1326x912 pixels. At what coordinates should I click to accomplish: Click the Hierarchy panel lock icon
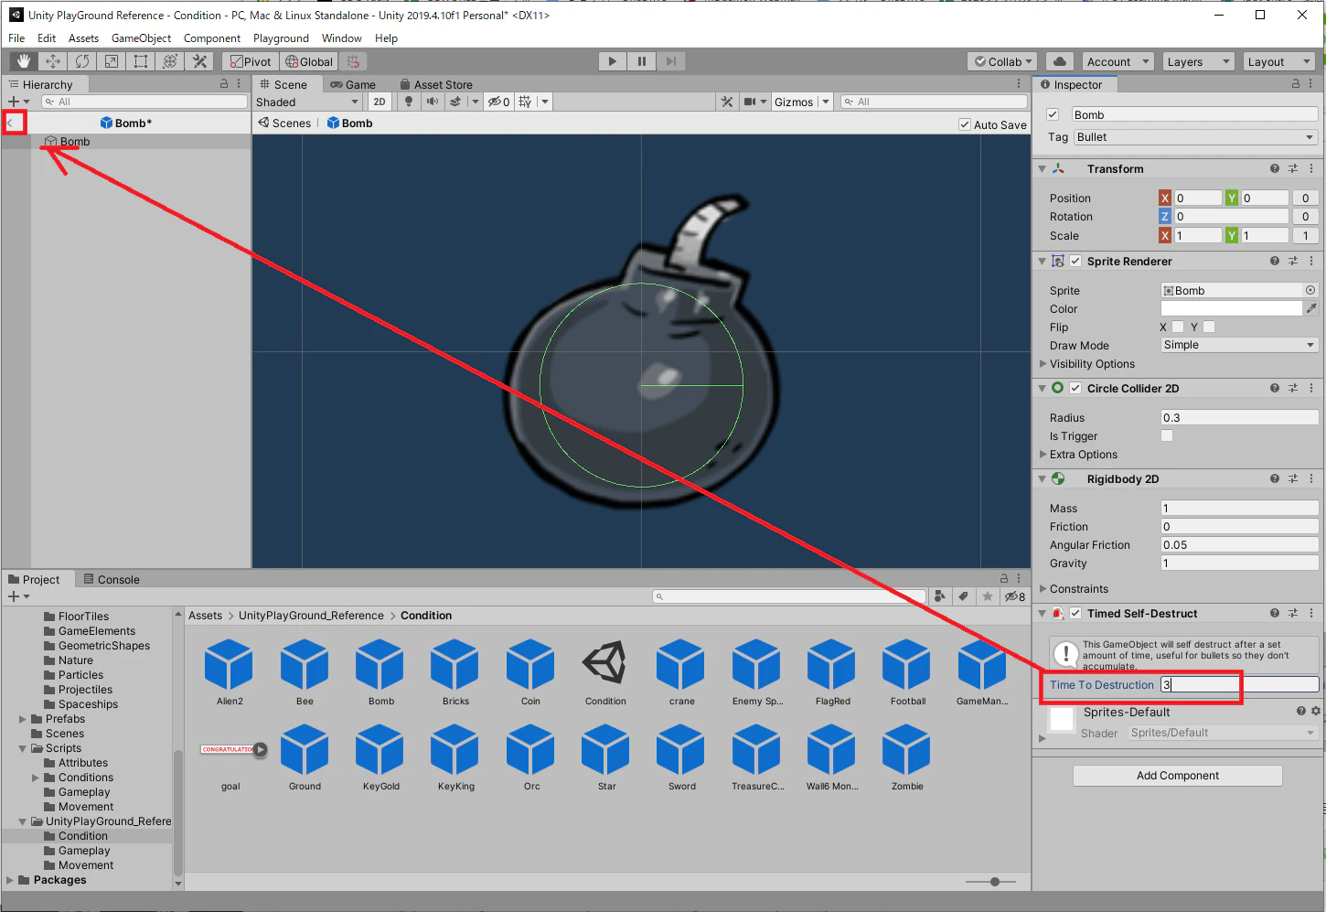tap(224, 83)
